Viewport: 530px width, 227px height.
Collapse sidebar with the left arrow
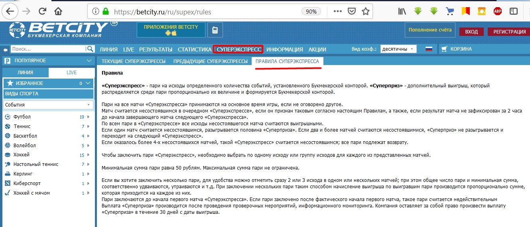coord(5,49)
